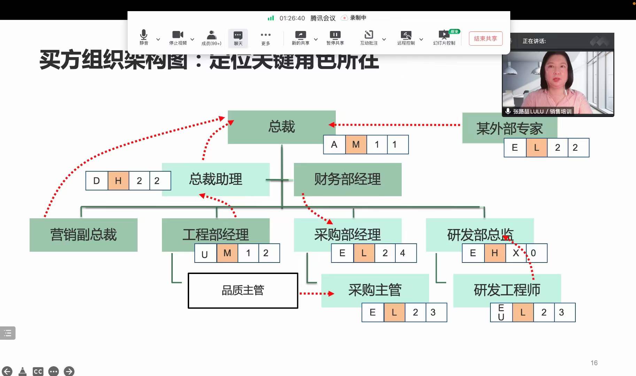
Task: Click orange L cell under 某外部专家
Action: point(537,148)
